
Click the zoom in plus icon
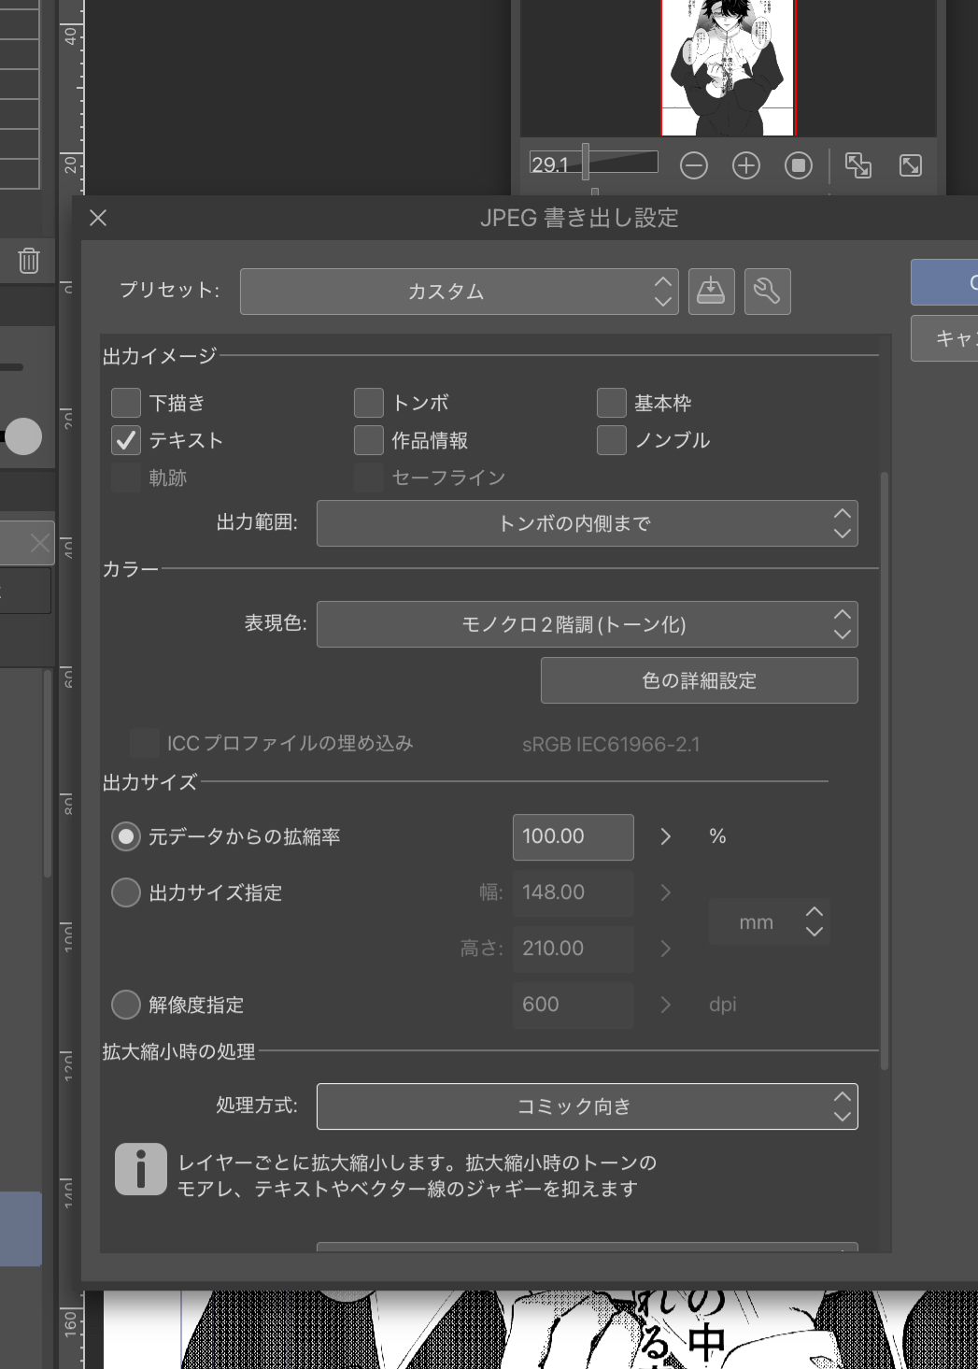(745, 166)
